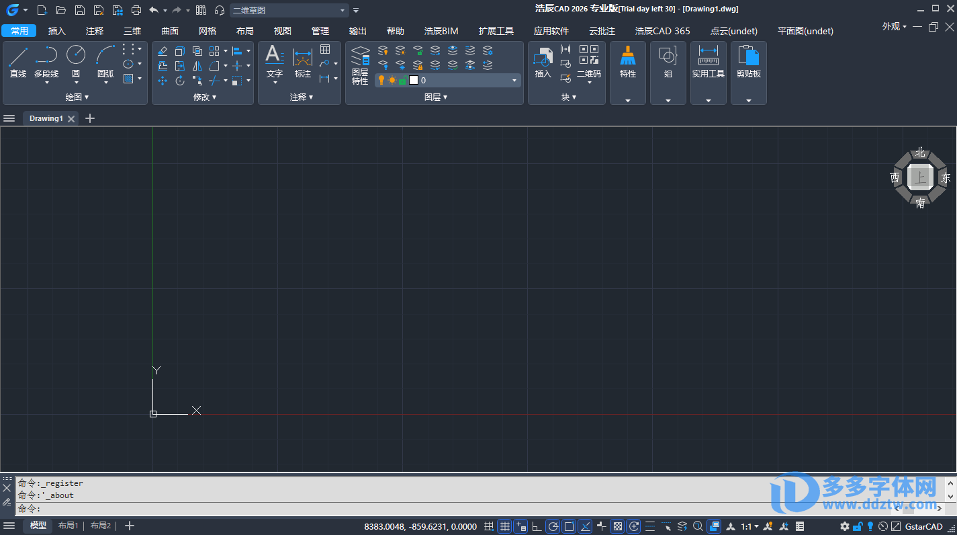
Task: Switch to the 插入 ribbon tab
Action: (57, 31)
